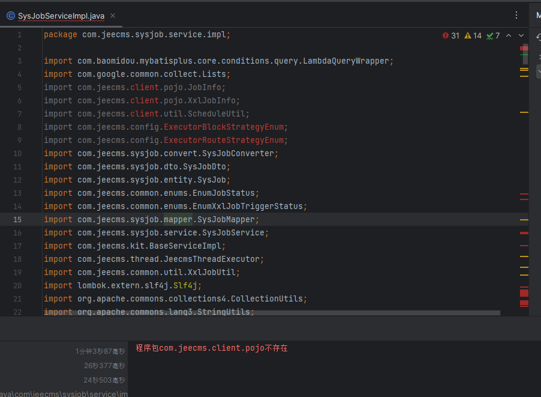Go to next highlighted error arrow
541x397 pixels.
[522, 35]
